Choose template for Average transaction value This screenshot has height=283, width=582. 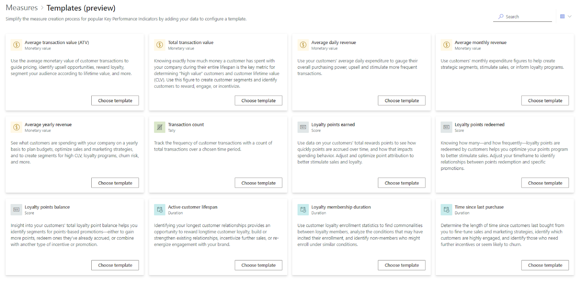[115, 101]
